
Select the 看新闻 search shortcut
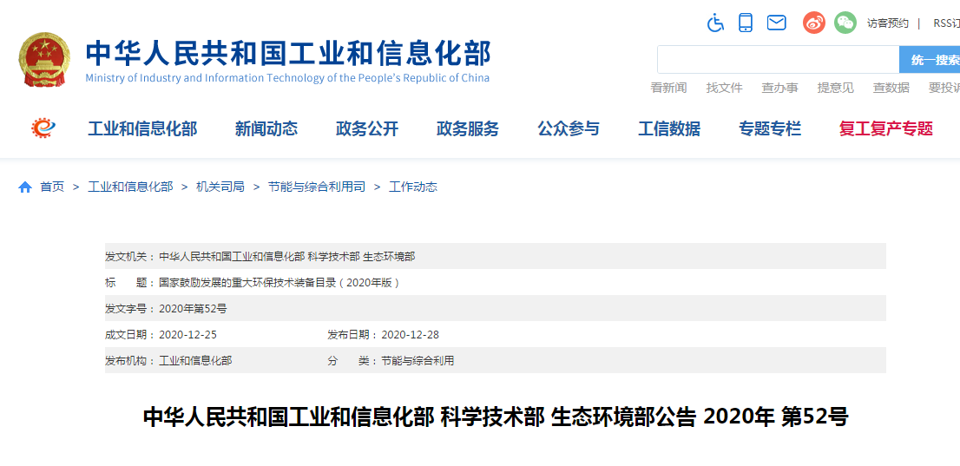coord(668,88)
